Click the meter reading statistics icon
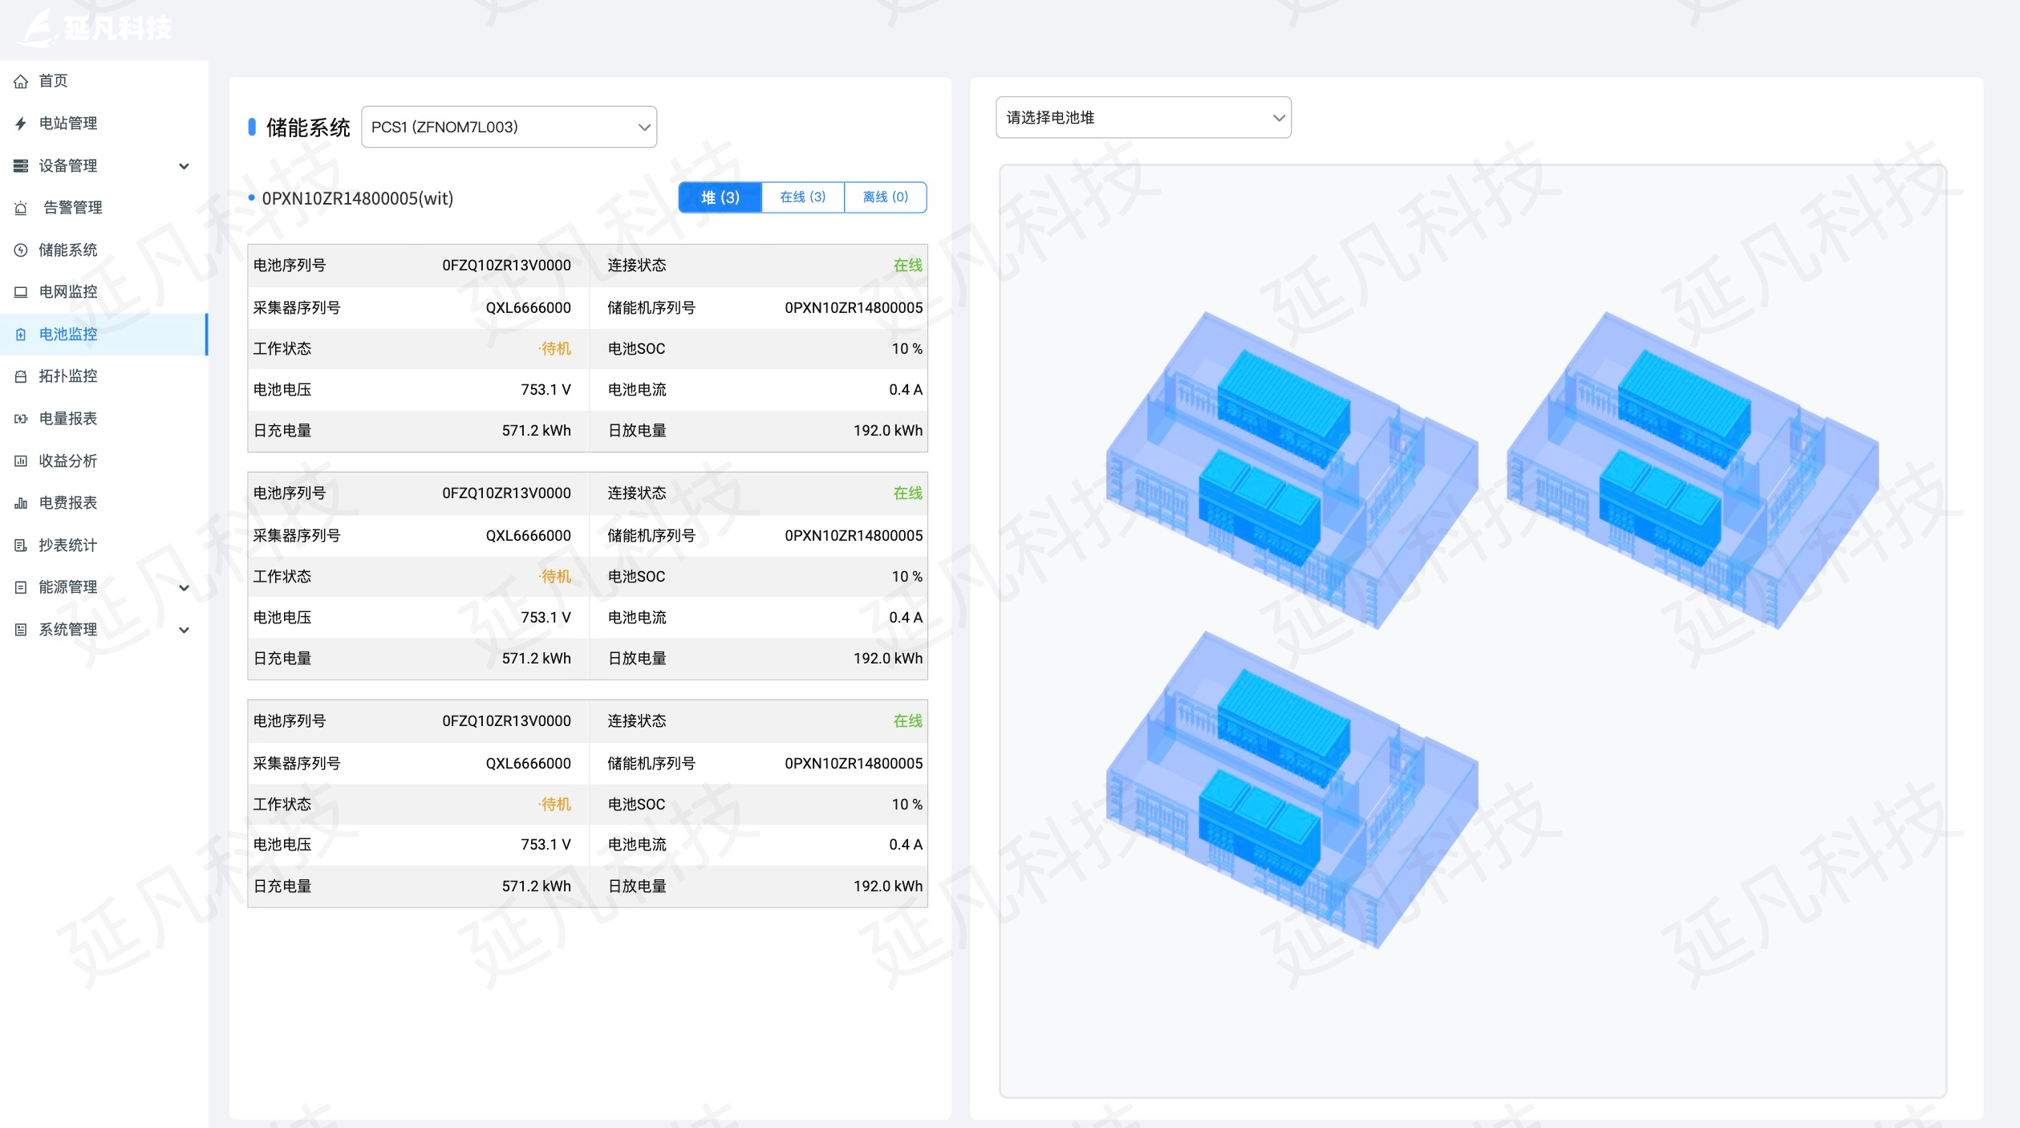2020x1128 pixels. pyautogui.click(x=21, y=546)
